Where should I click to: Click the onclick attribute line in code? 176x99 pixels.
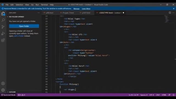(x=89, y=56)
